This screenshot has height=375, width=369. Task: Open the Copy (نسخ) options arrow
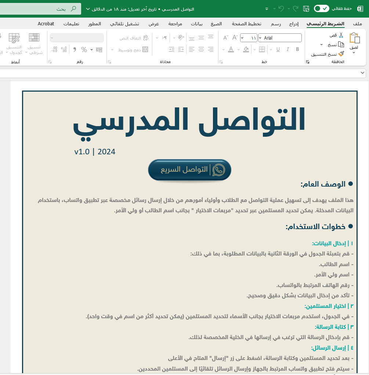pyautogui.click(x=321, y=45)
